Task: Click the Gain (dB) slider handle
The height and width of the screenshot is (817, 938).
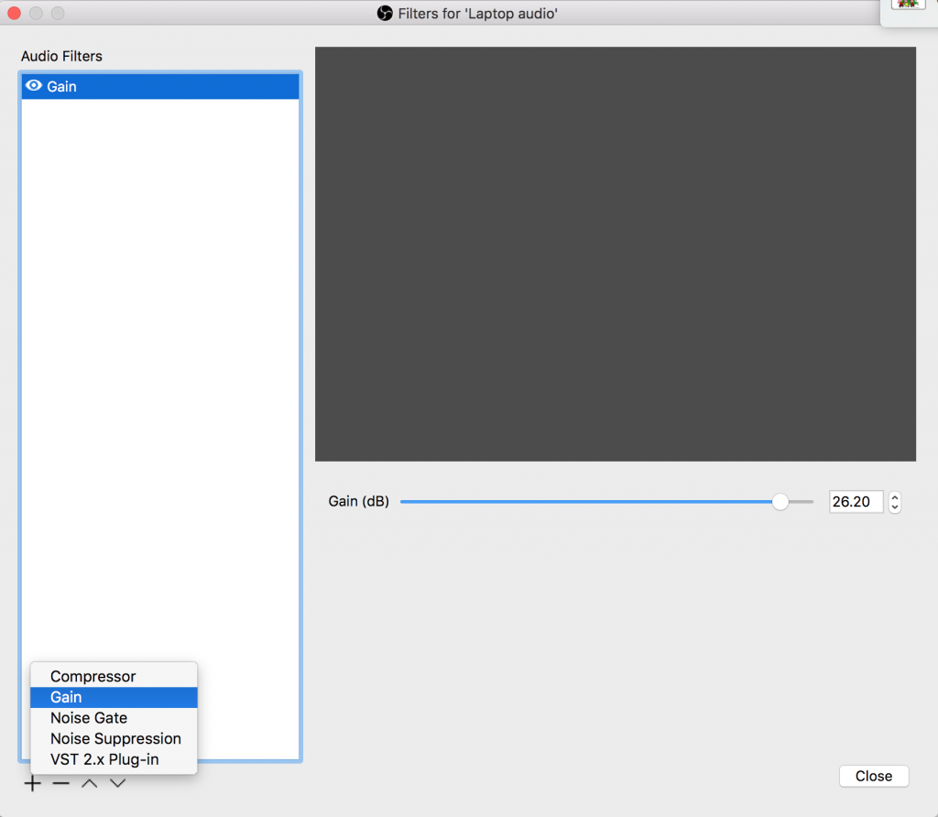Action: point(780,502)
